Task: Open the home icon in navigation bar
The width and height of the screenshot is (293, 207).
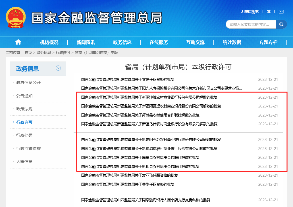Action: (18, 42)
